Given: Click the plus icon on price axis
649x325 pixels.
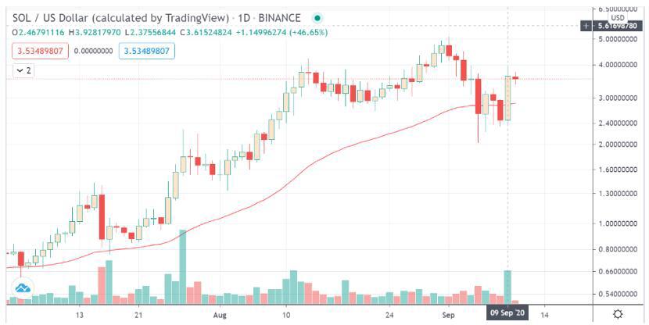Looking at the screenshot, I should tap(586, 26).
